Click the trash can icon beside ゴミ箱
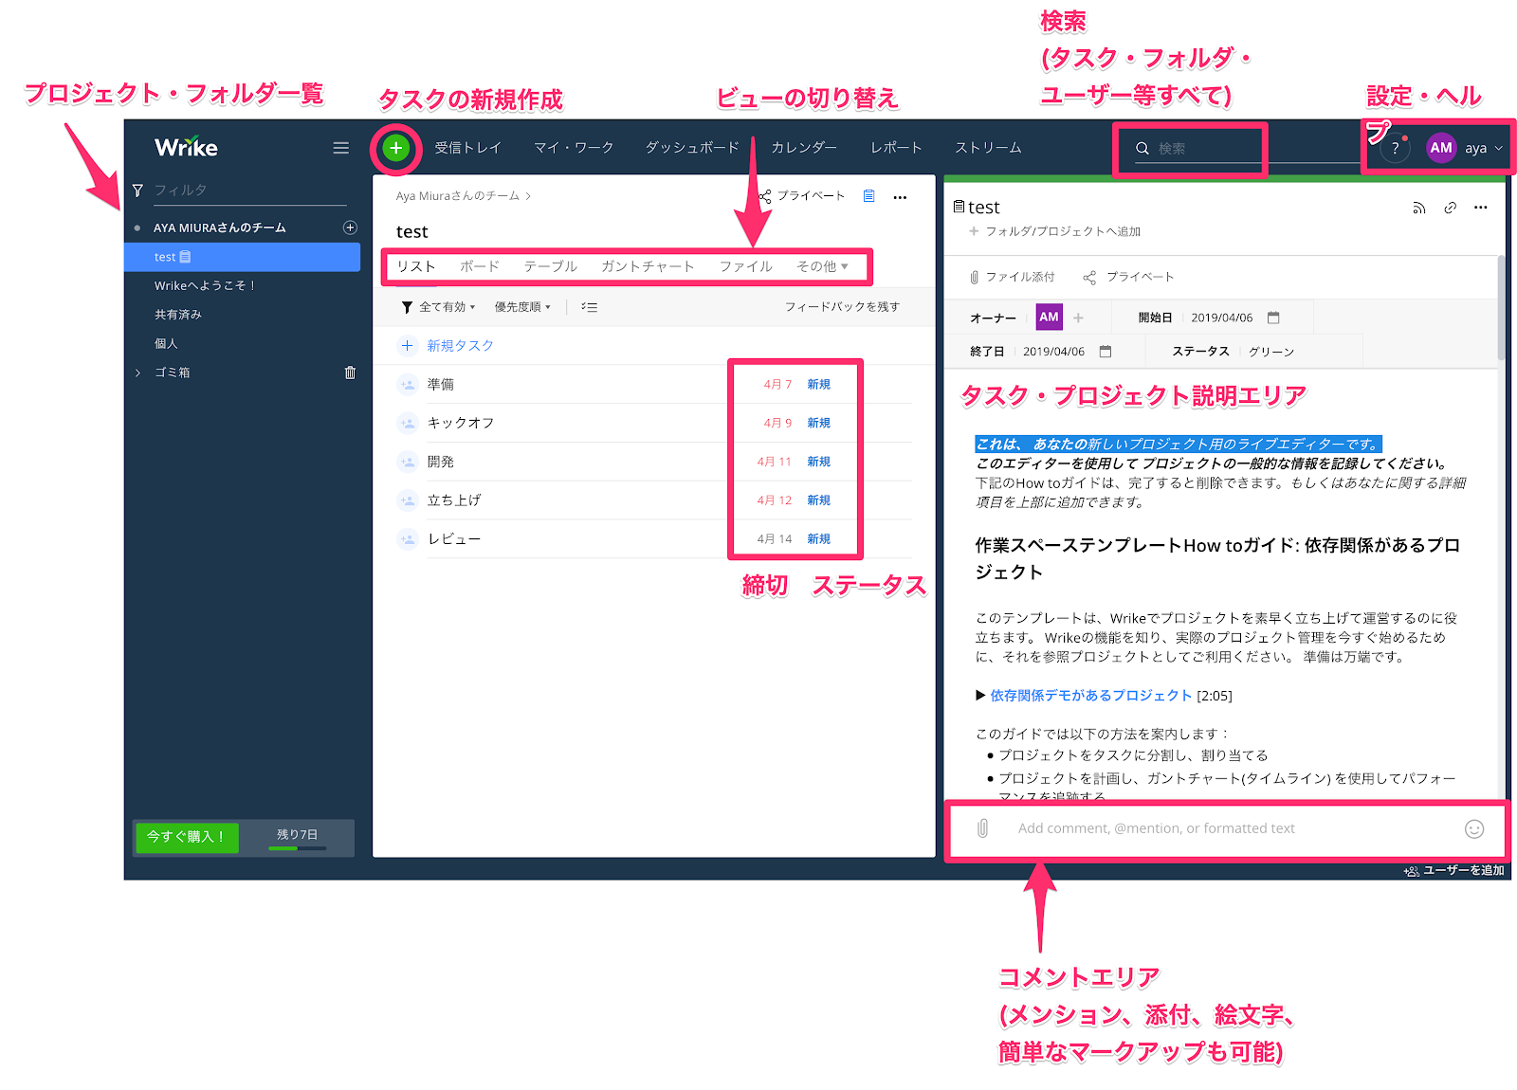 coord(350,372)
